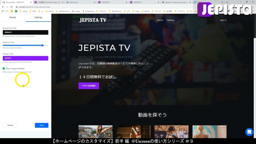Open the Catalog link in site header
The width and height of the screenshot is (256, 144).
[170, 20]
